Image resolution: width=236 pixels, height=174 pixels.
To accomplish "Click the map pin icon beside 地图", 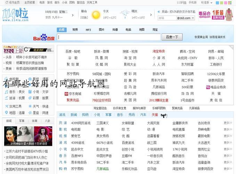I will click(6, 112).
